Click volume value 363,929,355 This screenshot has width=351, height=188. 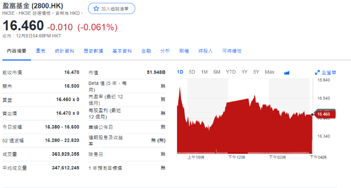tap(66, 154)
